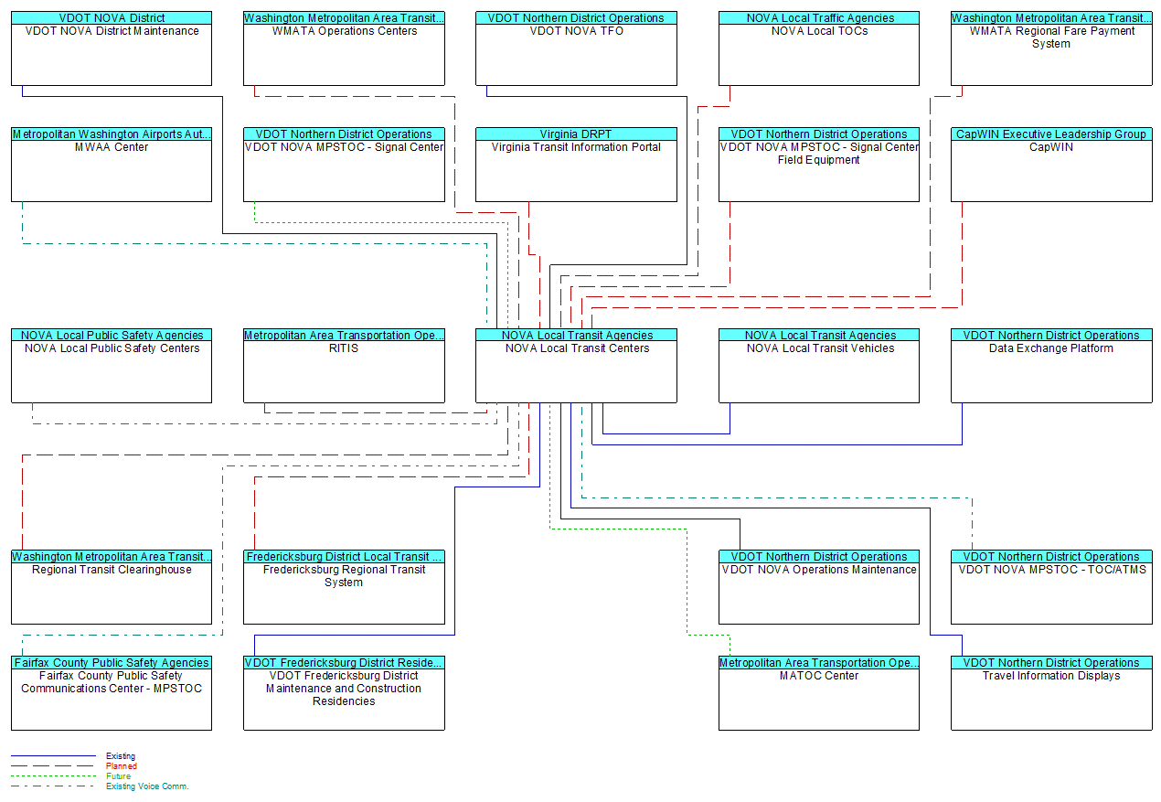Open the NOVA Local TOCs box
Viewport: 1161px width, 802px height.
tap(819, 48)
